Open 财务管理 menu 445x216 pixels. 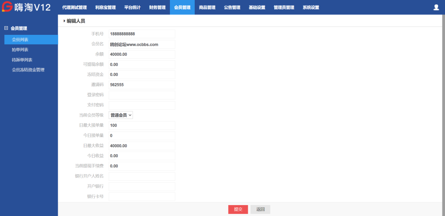(x=157, y=7)
